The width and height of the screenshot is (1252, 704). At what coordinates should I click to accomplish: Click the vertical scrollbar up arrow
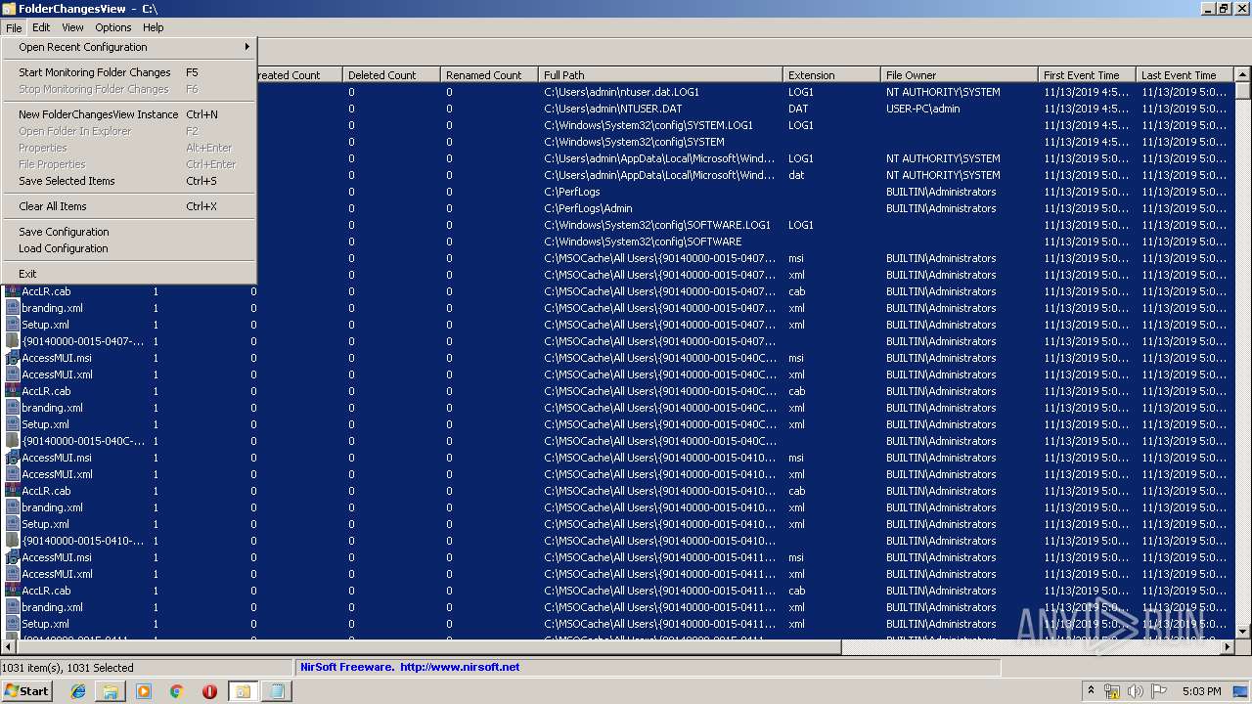tap(1242, 75)
